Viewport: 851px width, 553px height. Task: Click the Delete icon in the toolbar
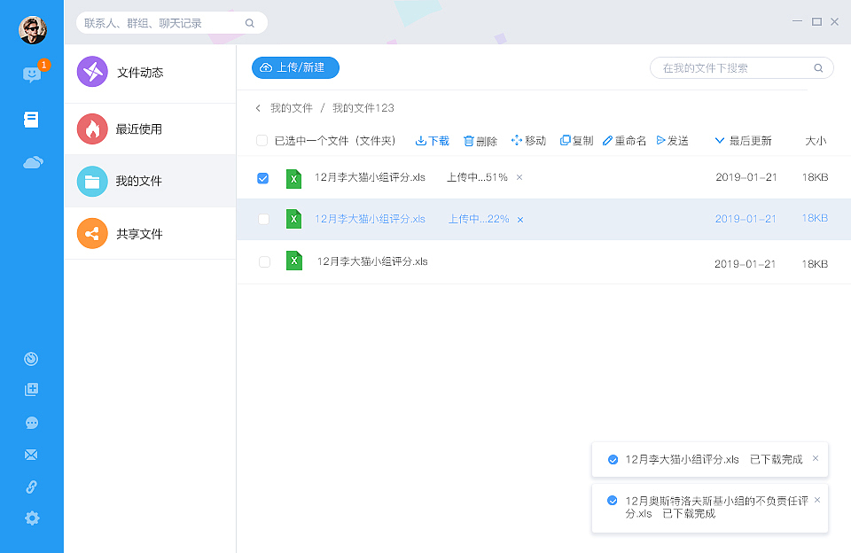click(x=480, y=140)
